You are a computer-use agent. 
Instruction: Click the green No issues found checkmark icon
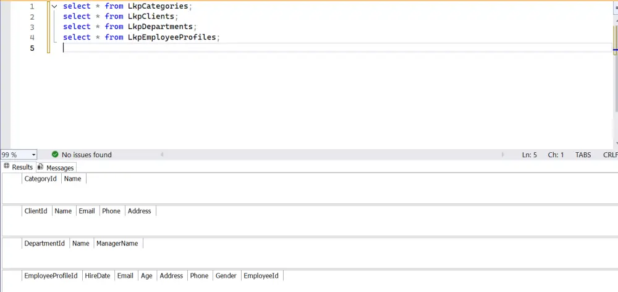click(x=55, y=154)
